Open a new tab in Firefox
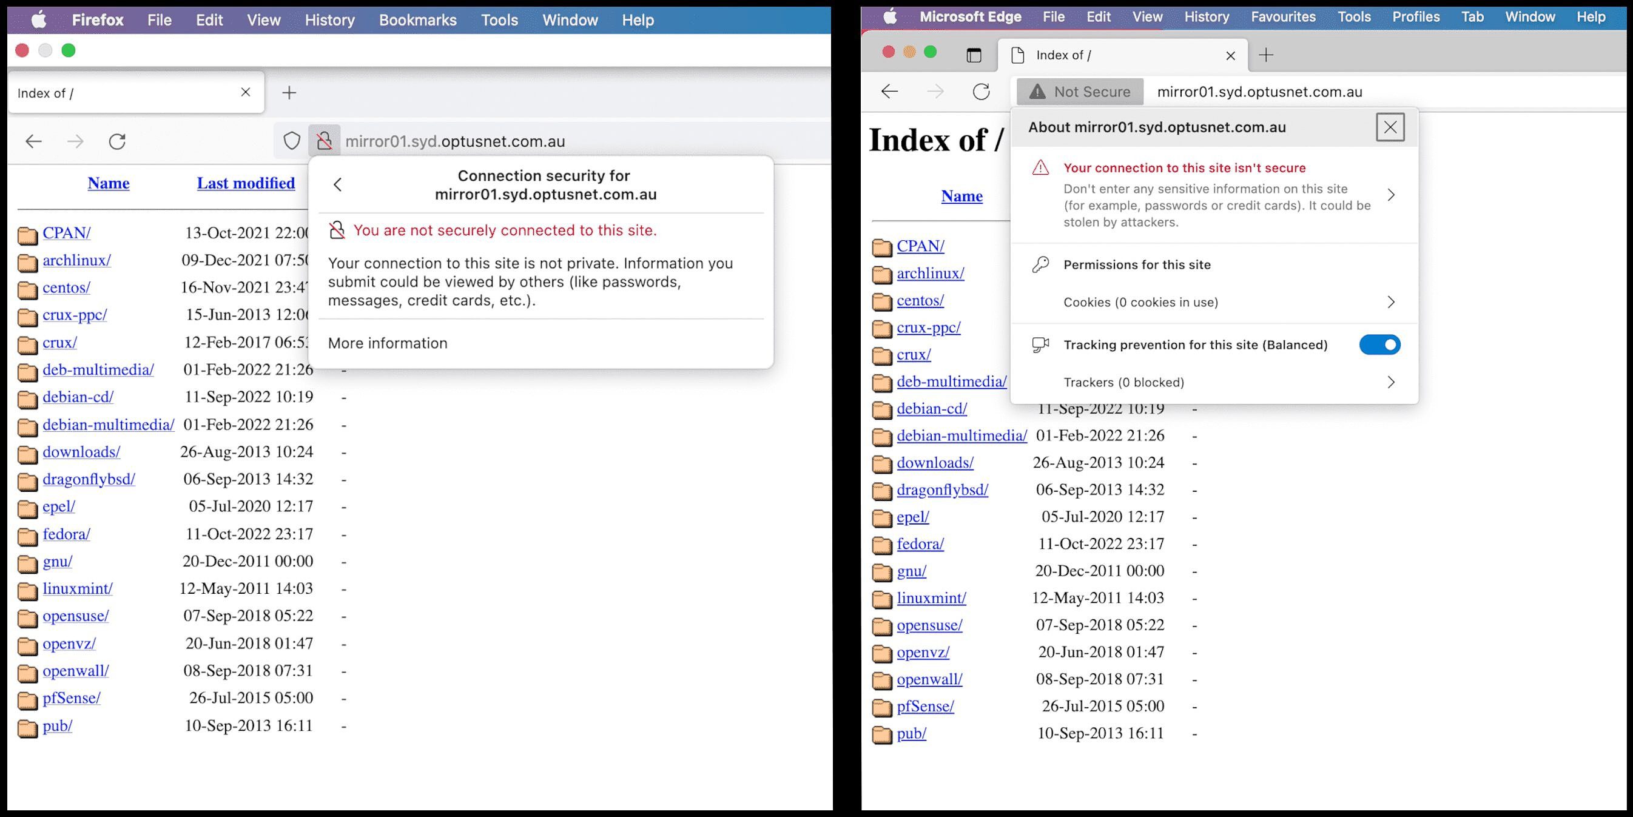The image size is (1633, 817). pos(289,93)
